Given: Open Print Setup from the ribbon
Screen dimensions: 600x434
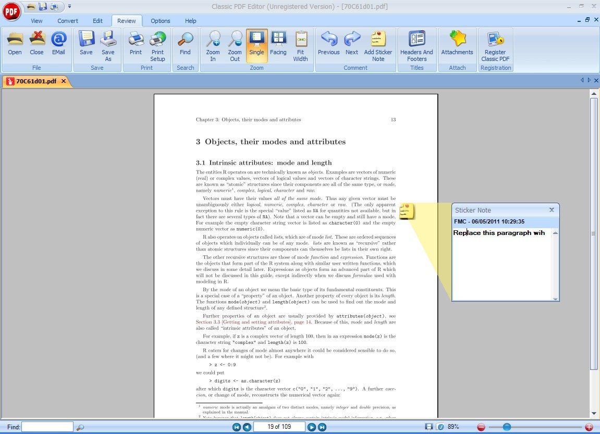Looking at the screenshot, I should click(157, 46).
